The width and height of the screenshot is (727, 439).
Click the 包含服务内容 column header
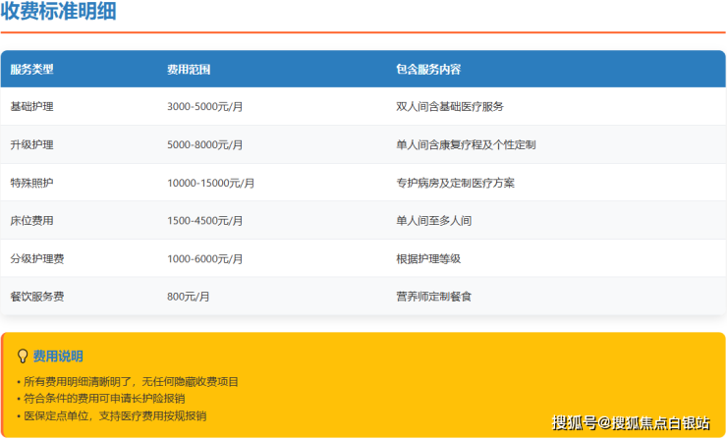(428, 70)
